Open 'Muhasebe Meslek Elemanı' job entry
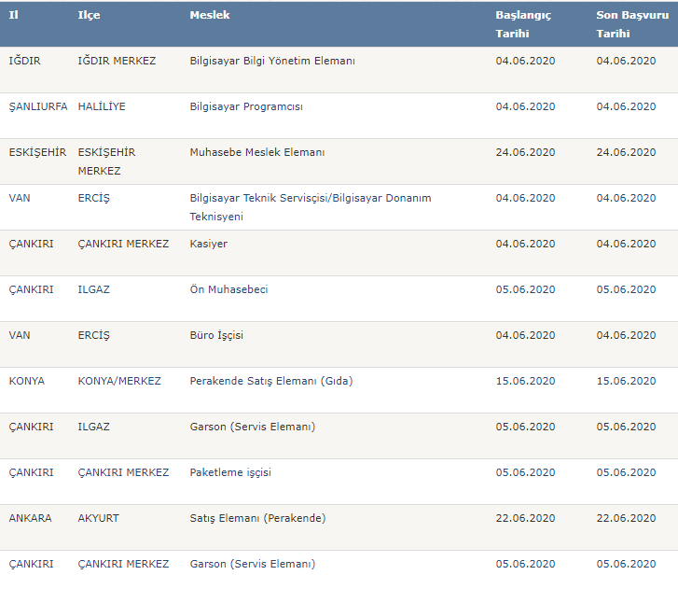The height and width of the screenshot is (589, 678). coord(257,152)
